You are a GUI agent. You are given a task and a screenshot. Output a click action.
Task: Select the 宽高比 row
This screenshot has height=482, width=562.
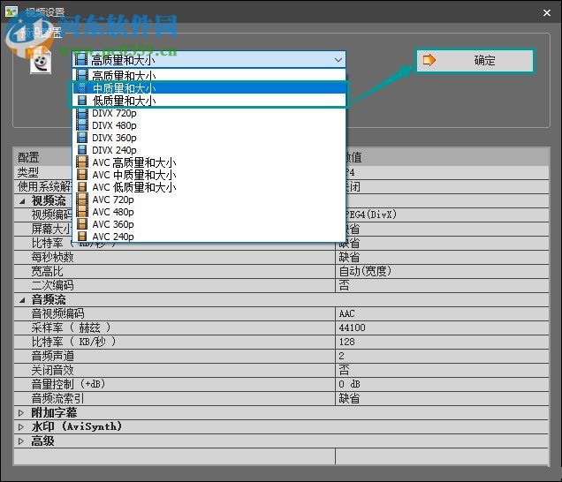[x=281, y=271]
